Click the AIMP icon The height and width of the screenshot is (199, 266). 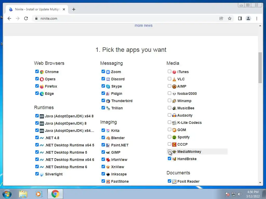tap(174, 87)
